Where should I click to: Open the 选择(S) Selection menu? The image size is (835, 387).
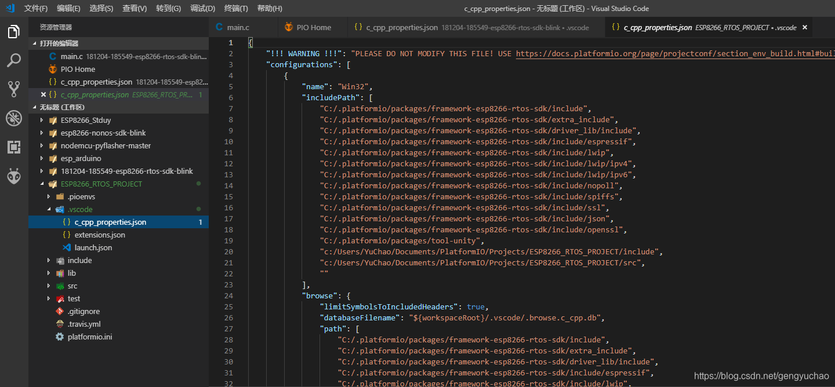[101, 8]
